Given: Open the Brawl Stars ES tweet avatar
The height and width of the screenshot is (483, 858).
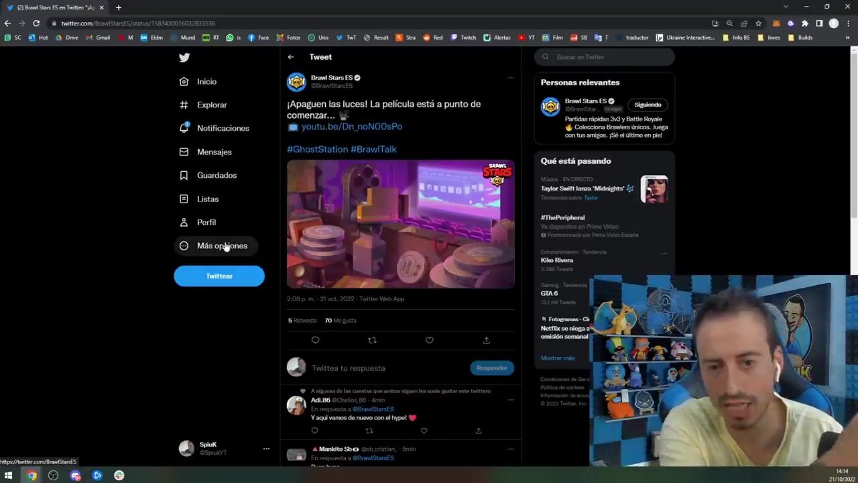Looking at the screenshot, I should pyautogui.click(x=296, y=82).
